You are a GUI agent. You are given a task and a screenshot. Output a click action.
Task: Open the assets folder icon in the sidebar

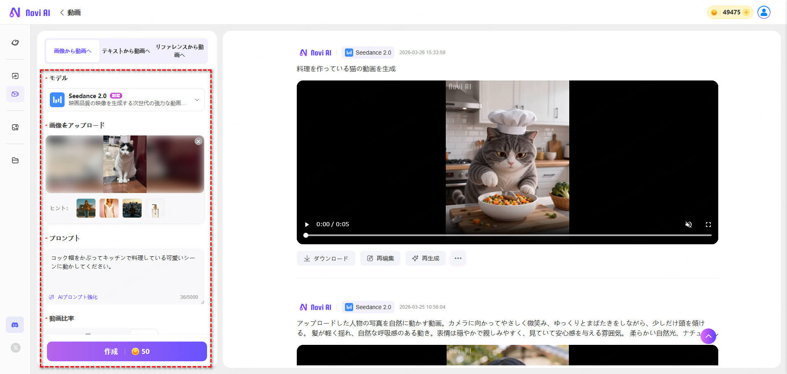(15, 161)
